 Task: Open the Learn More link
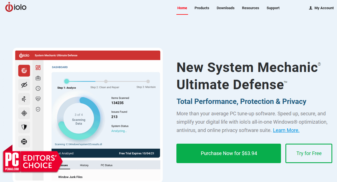(x=286, y=130)
